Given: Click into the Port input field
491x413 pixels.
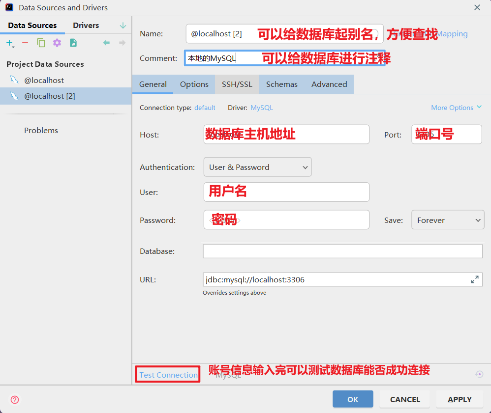Looking at the screenshot, I should [447, 135].
